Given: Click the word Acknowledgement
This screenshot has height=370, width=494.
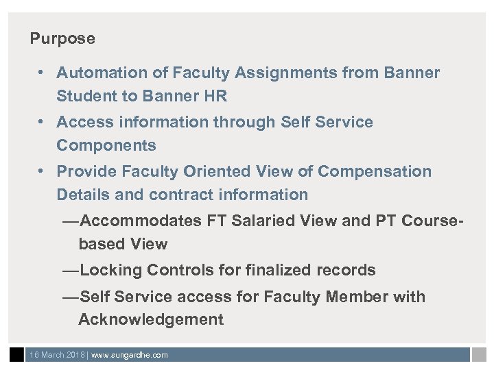Looking at the screenshot, I should (x=151, y=319).
